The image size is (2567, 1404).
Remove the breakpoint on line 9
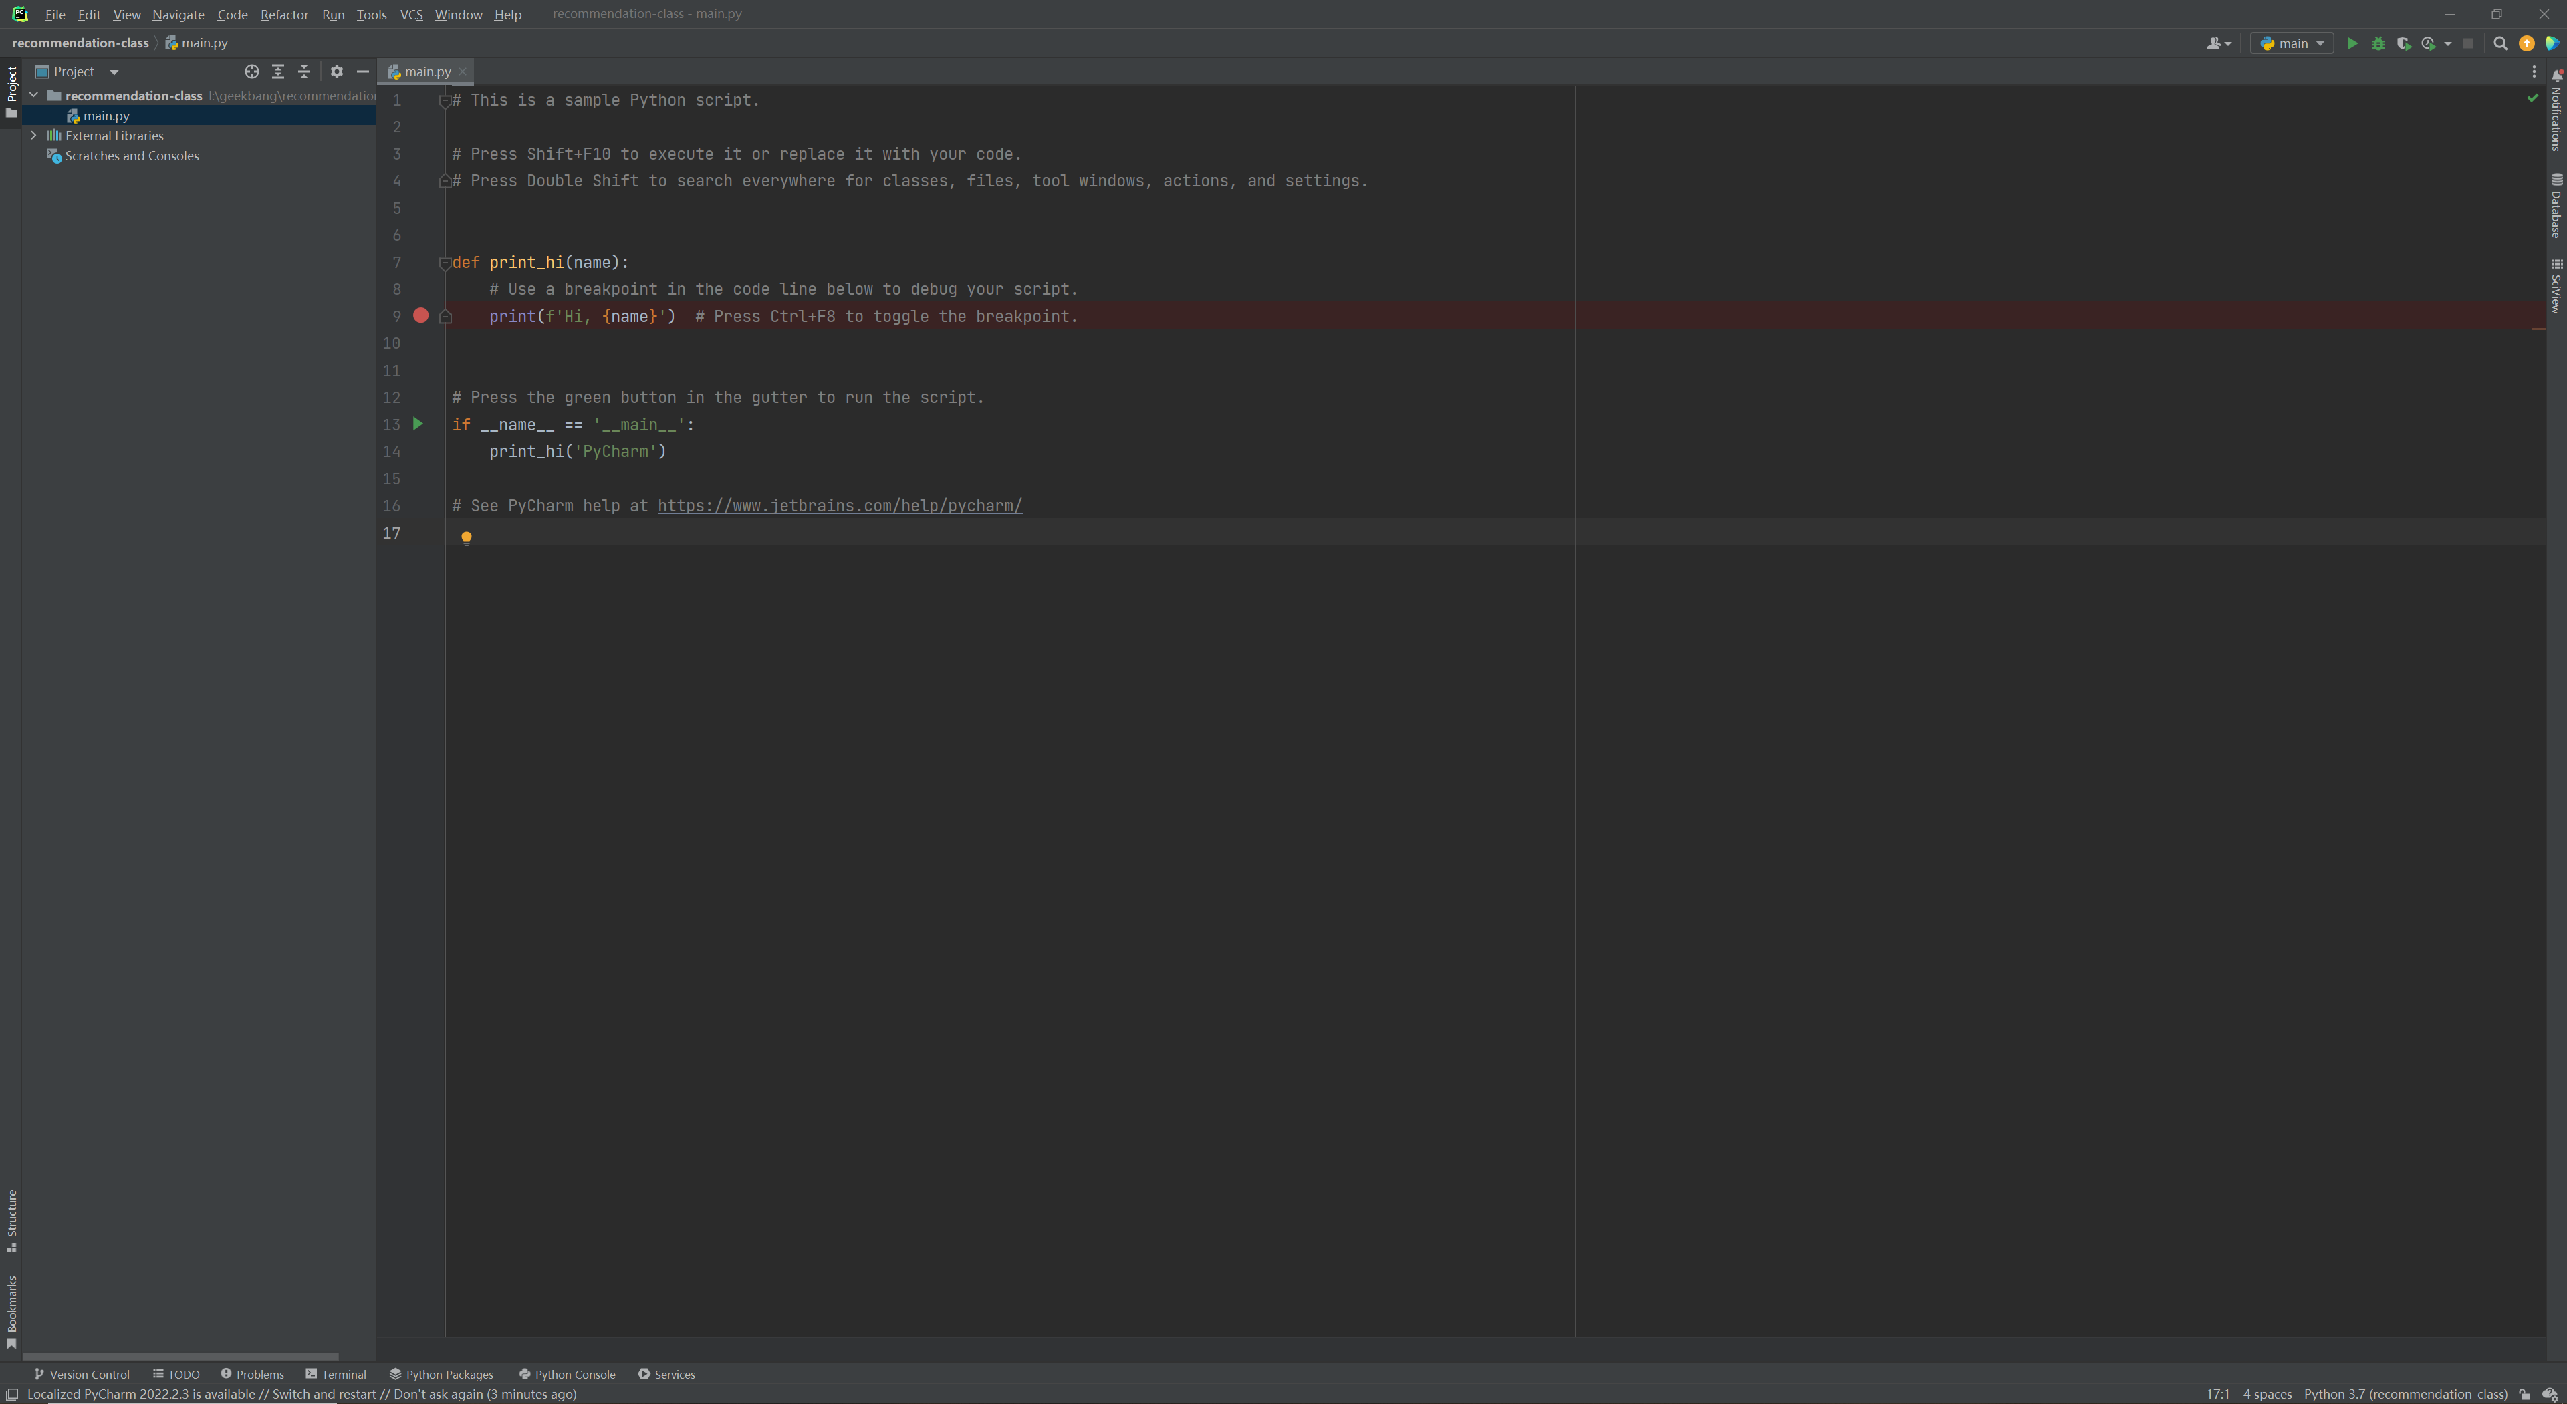coord(420,316)
